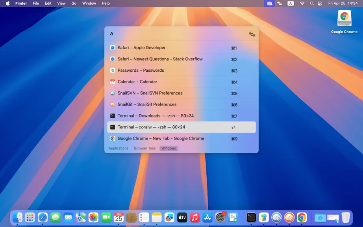The height and width of the screenshot is (227, 363).
Task: Open Notes app in the Dock
Action: click(157, 218)
